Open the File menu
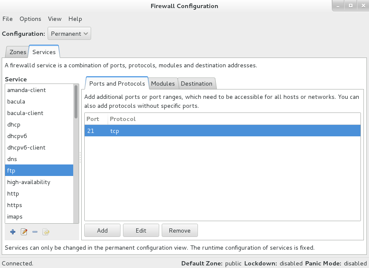The height and width of the screenshot is (268, 369). 7,19
